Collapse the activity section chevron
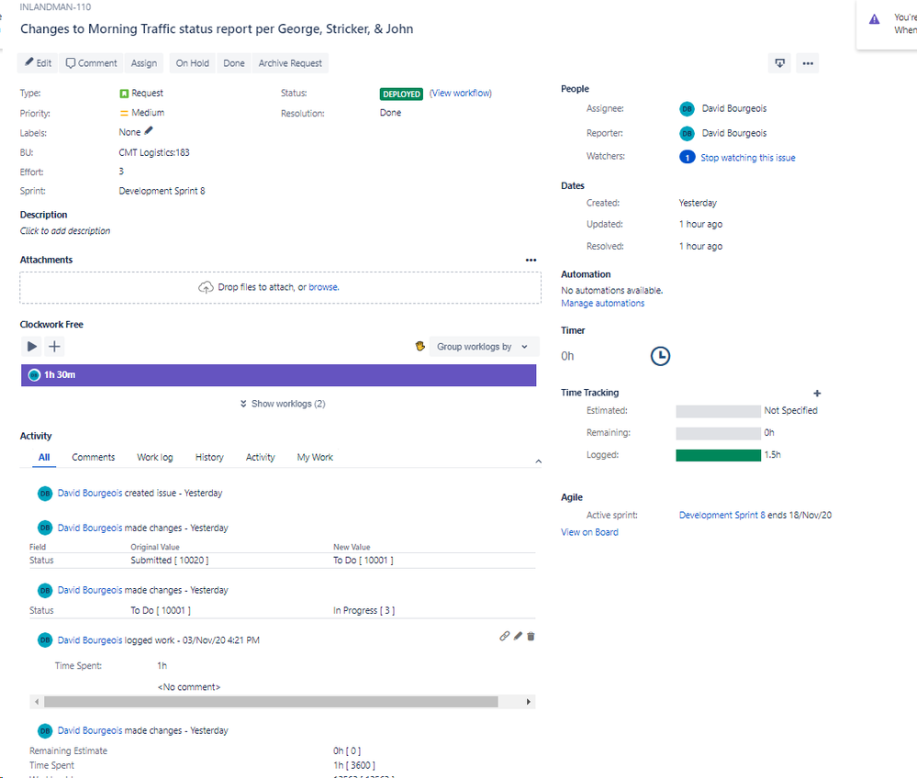This screenshot has height=778, width=917. 538,461
